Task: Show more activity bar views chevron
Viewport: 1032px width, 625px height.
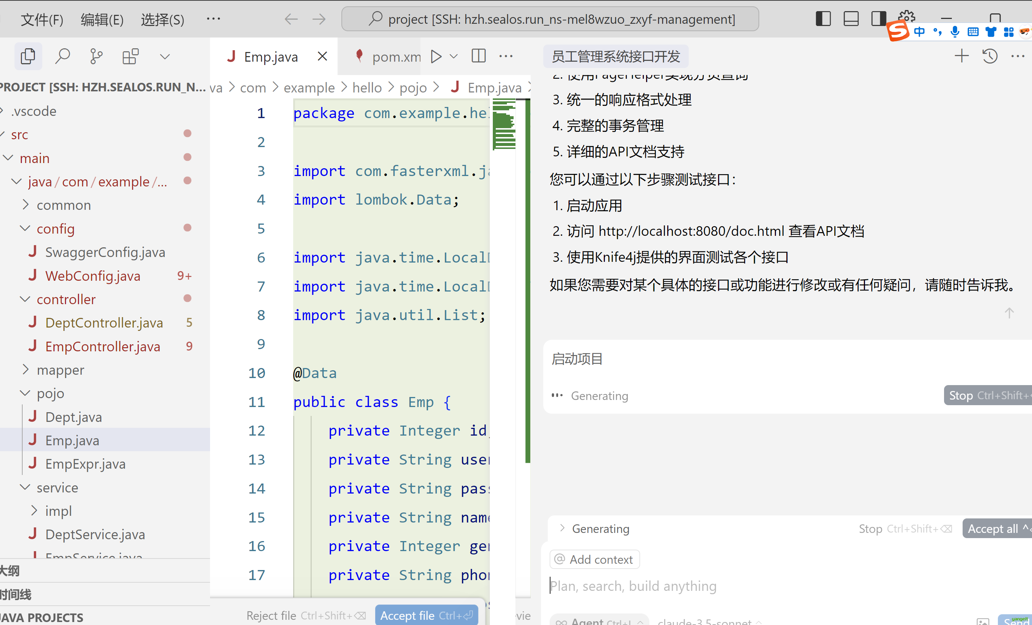Action: (x=165, y=56)
